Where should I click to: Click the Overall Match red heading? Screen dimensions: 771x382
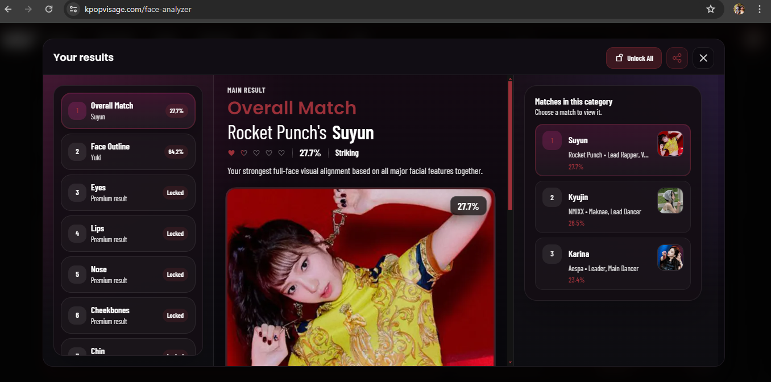tap(292, 108)
